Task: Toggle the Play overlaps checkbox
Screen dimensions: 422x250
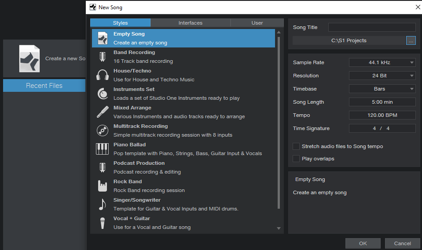Action: (x=296, y=159)
